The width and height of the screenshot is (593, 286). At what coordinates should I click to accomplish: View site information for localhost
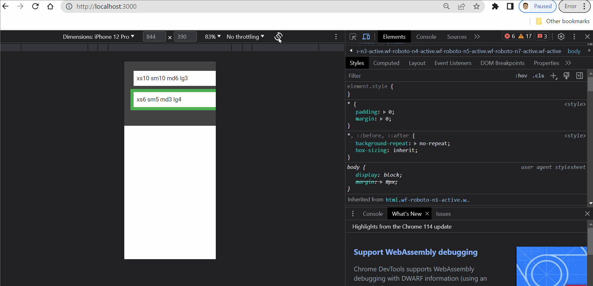point(69,6)
